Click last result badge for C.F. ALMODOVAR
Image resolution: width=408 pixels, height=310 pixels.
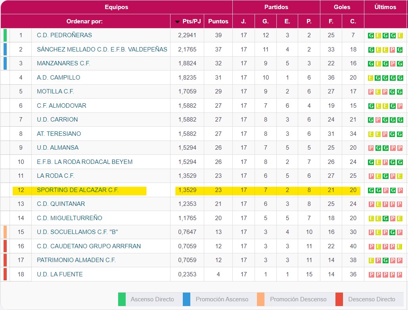pos(400,106)
